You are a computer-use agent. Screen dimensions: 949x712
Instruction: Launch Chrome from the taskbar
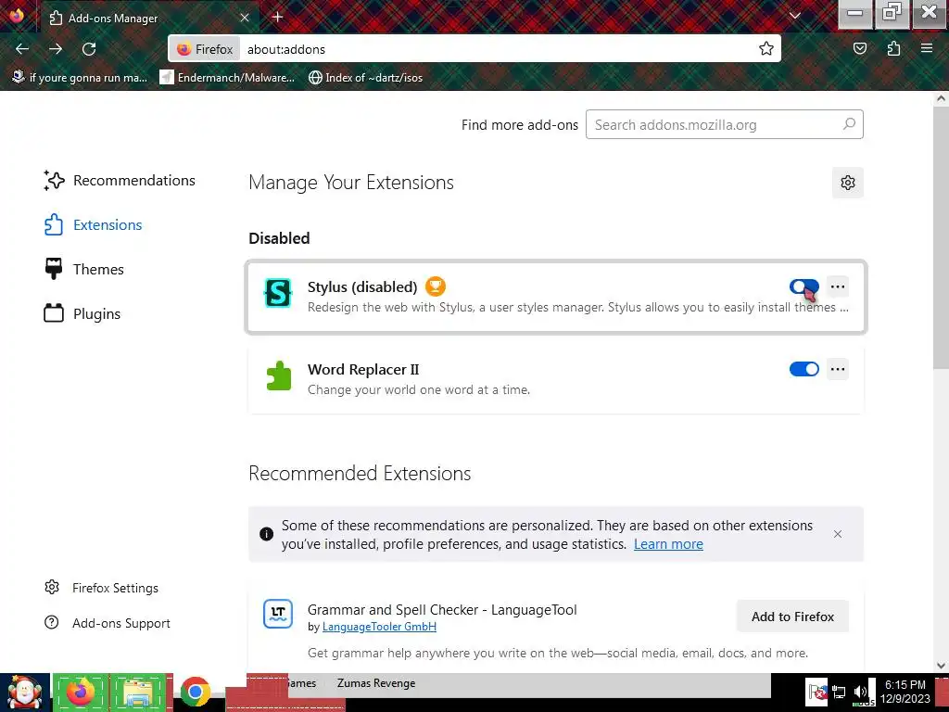click(195, 692)
